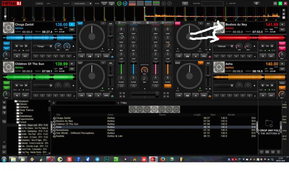Set loop IN on Choga Zanbil deck
This screenshot has width=289, height=171.
tap(17, 56)
